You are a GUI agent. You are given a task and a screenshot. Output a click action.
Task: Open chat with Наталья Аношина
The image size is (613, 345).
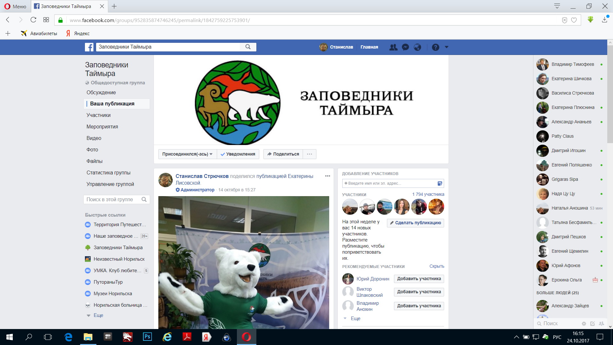coord(570,208)
